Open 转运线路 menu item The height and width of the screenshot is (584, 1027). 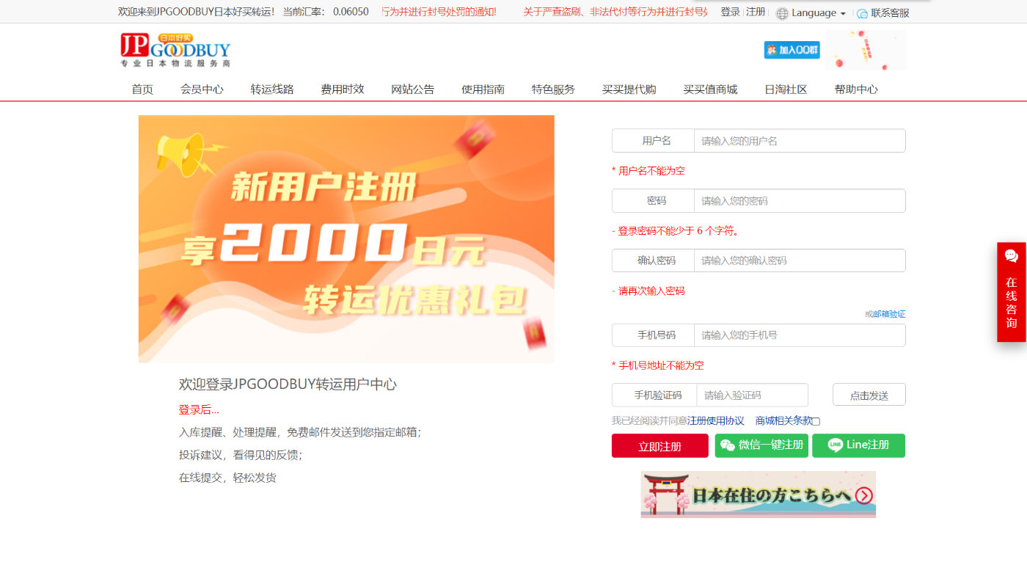272,90
